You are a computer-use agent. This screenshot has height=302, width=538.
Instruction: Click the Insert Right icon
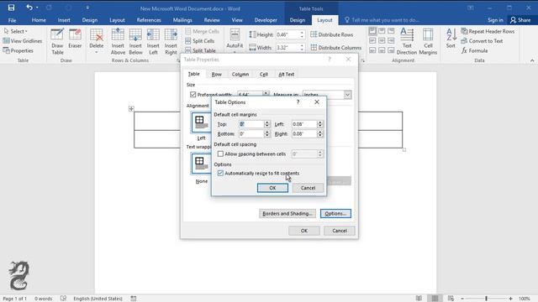point(171,41)
